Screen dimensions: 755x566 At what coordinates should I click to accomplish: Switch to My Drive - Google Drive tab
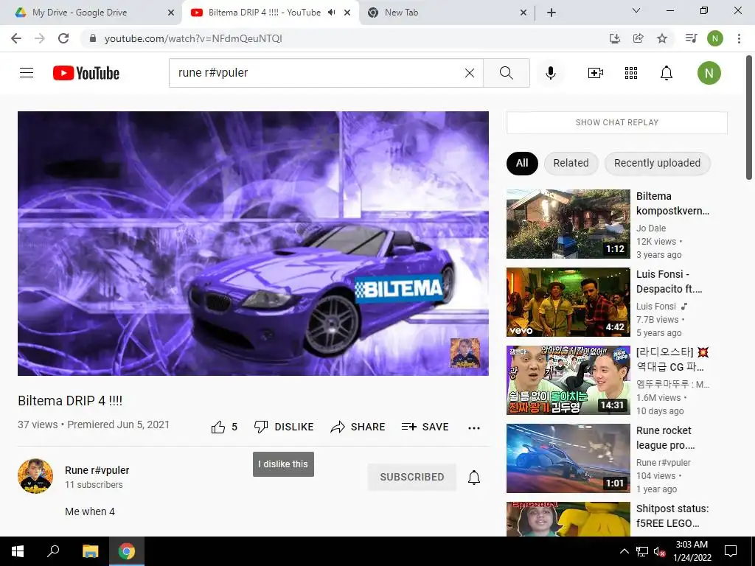point(91,13)
